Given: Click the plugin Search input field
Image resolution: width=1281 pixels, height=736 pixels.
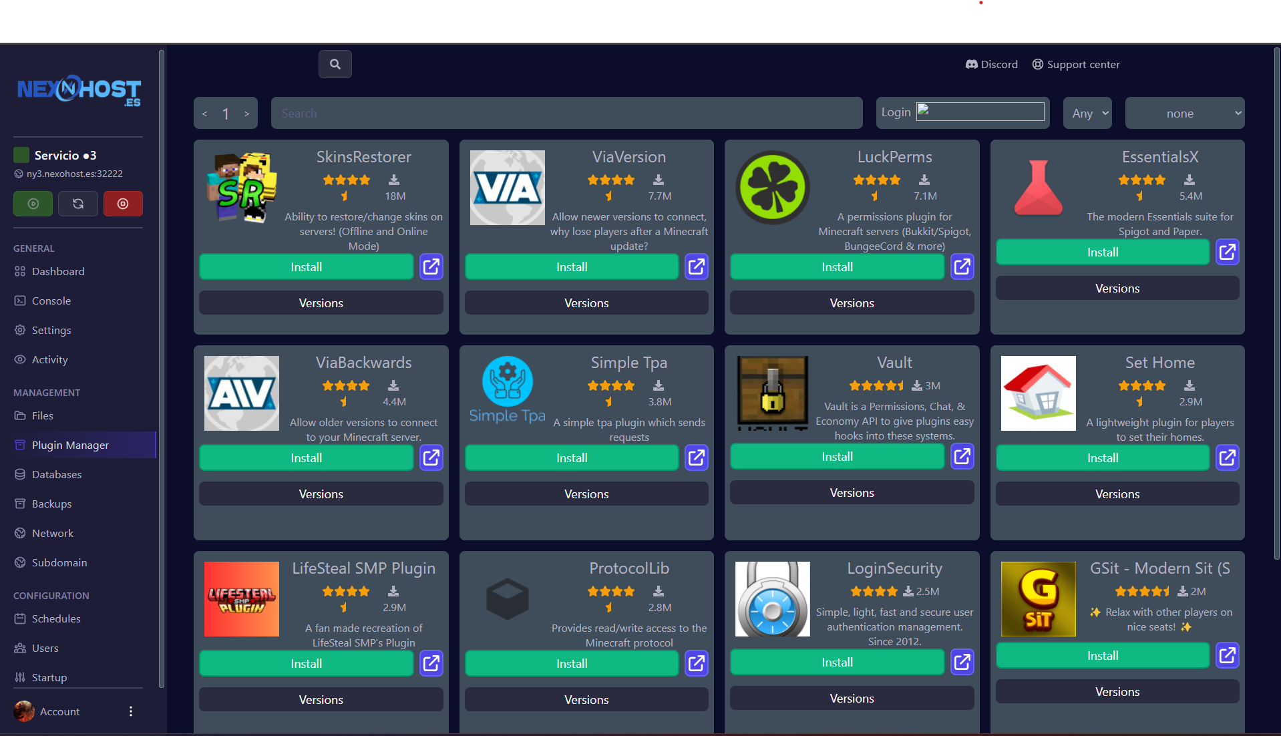Looking at the screenshot, I should click(x=566, y=113).
